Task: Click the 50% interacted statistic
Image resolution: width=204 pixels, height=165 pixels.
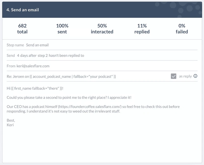Action: click(102, 29)
